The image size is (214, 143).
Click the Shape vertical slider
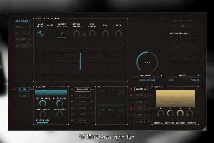[x=50, y=34]
